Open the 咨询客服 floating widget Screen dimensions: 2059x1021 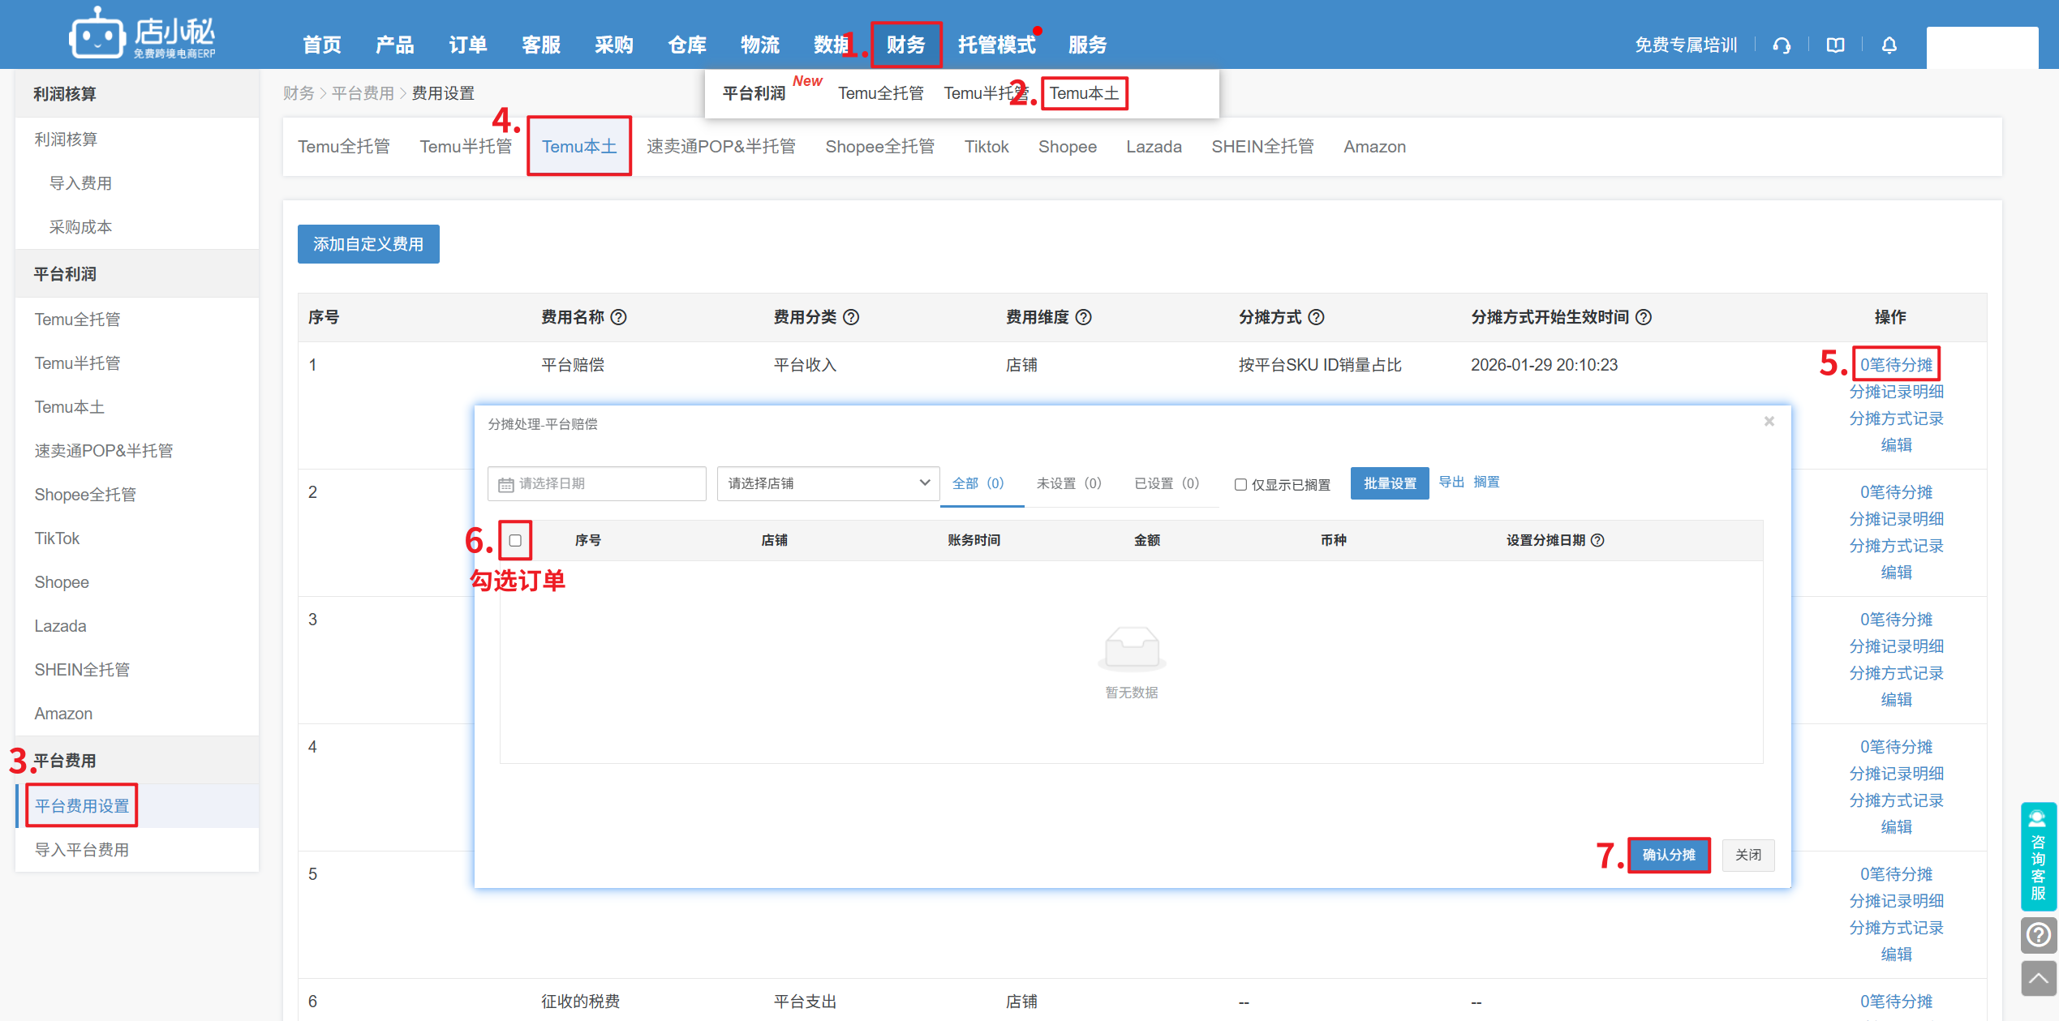click(x=2038, y=856)
